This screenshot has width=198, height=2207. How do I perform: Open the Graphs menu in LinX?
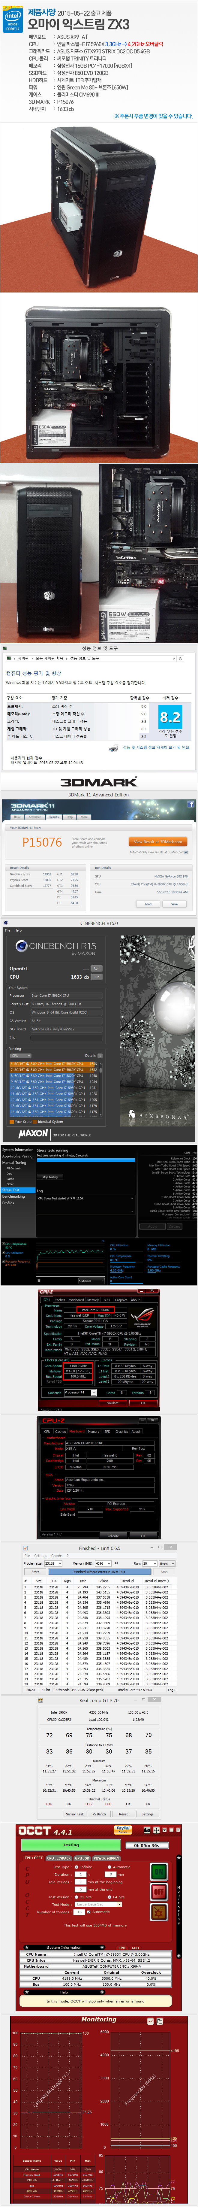[x=57, y=1556]
